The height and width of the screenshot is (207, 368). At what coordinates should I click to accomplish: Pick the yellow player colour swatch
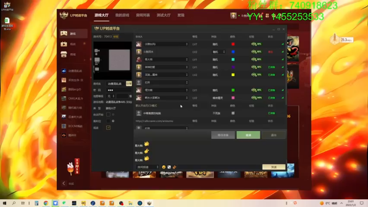coord(233,75)
